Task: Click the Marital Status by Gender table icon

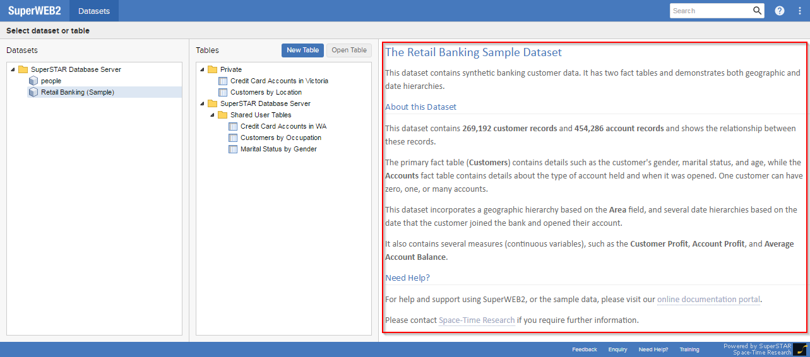Action: tap(233, 149)
